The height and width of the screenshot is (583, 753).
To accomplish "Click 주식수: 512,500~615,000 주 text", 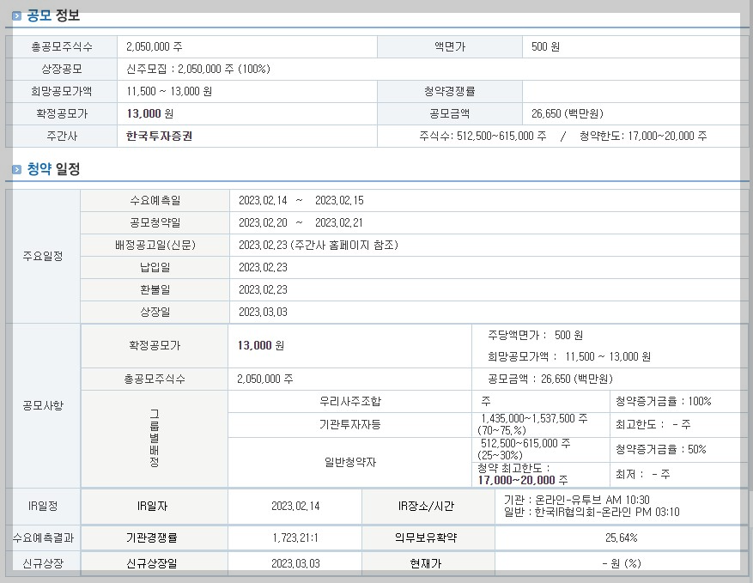I will click(x=483, y=136).
